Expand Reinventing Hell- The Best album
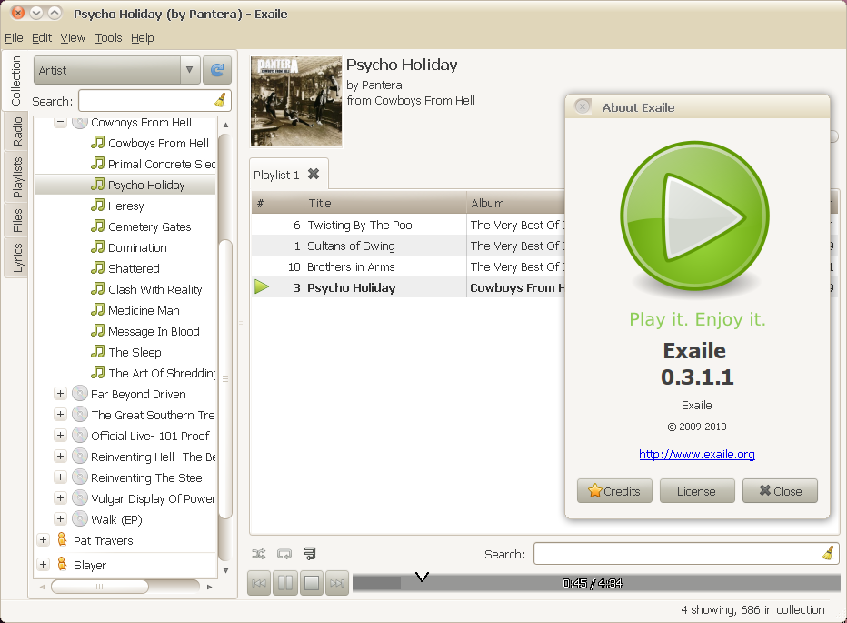Image resolution: width=847 pixels, height=623 pixels. pyautogui.click(x=61, y=457)
